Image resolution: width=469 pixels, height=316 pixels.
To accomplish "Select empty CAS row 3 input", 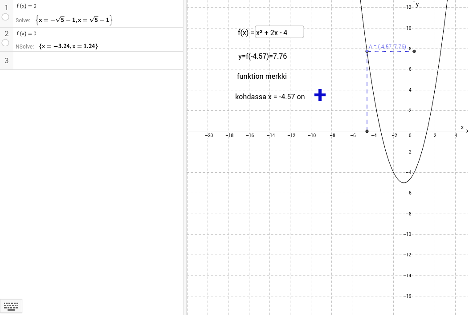I will [x=98, y=61].
